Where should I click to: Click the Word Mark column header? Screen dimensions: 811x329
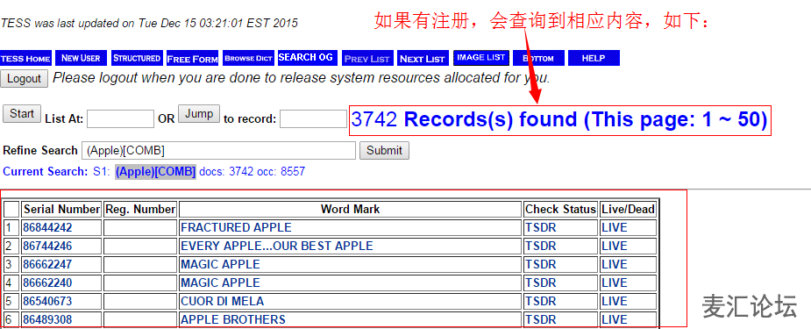(x=350, y=209)
